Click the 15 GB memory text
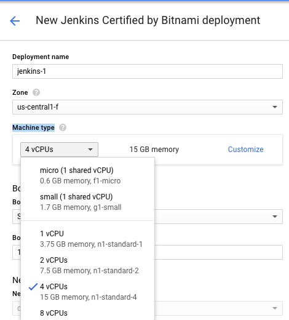The height and width of the screenshot is (320, 289). (x=154, y=150)
